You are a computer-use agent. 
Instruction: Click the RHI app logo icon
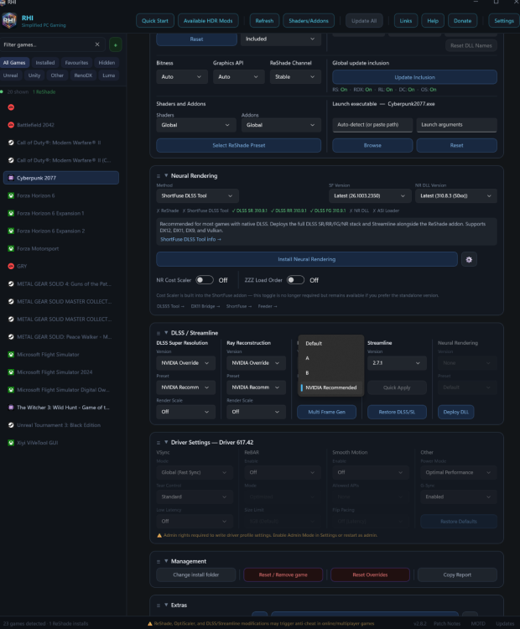[x=9, y=20]
